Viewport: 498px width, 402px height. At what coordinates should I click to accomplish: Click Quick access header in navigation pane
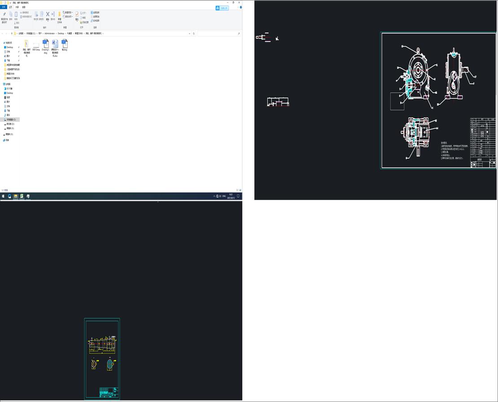(8, 43)
